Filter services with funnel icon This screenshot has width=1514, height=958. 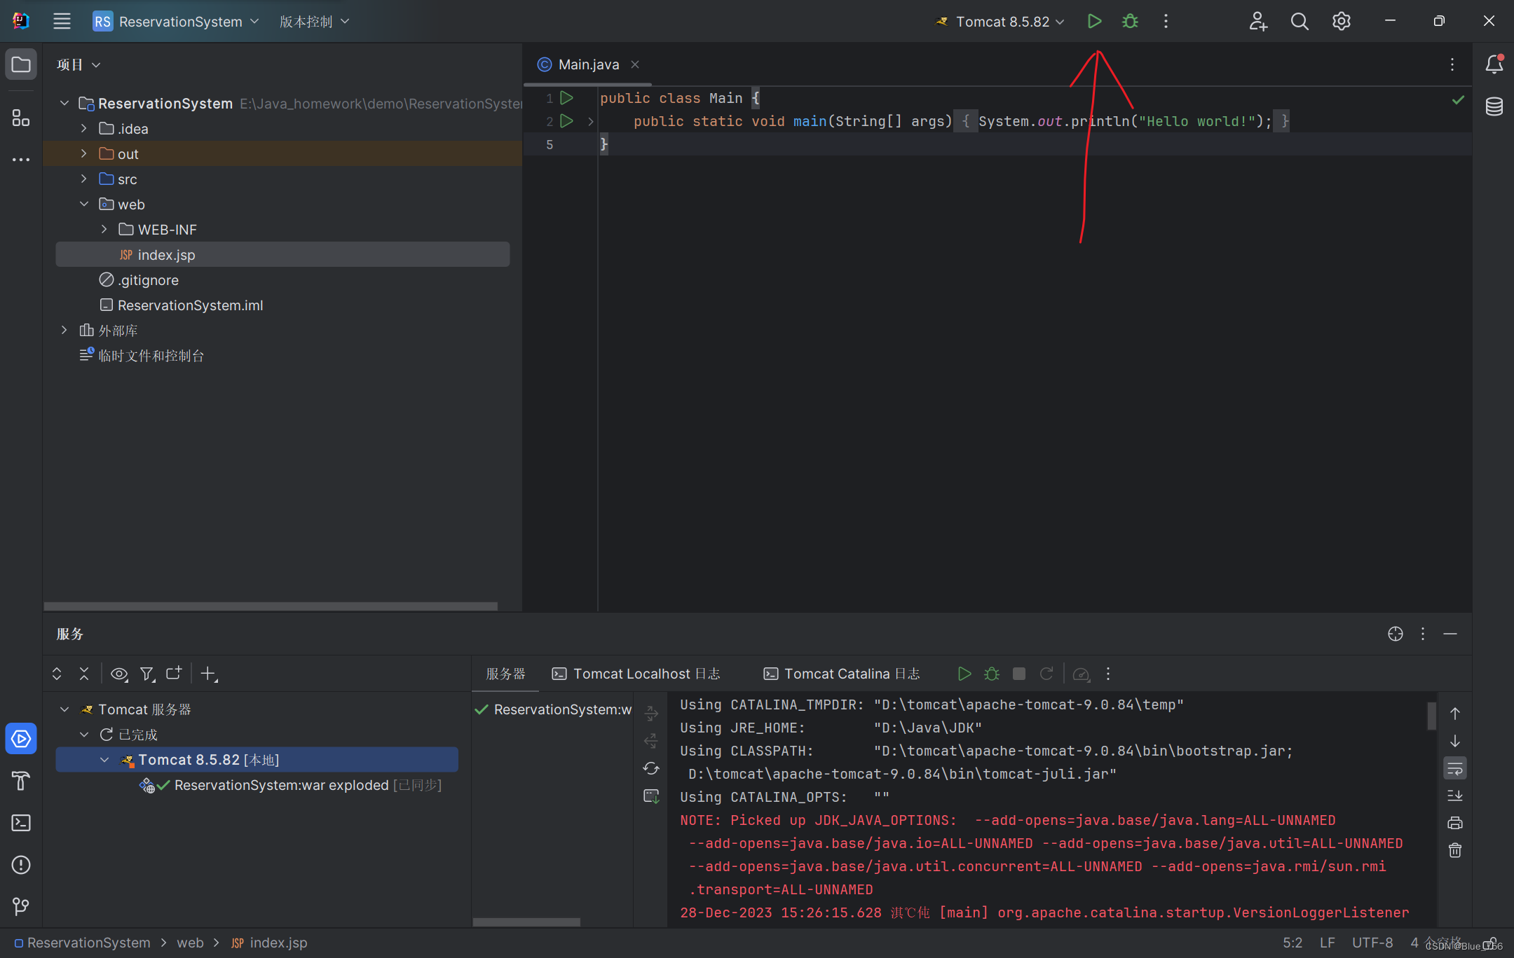pos(146,674)
